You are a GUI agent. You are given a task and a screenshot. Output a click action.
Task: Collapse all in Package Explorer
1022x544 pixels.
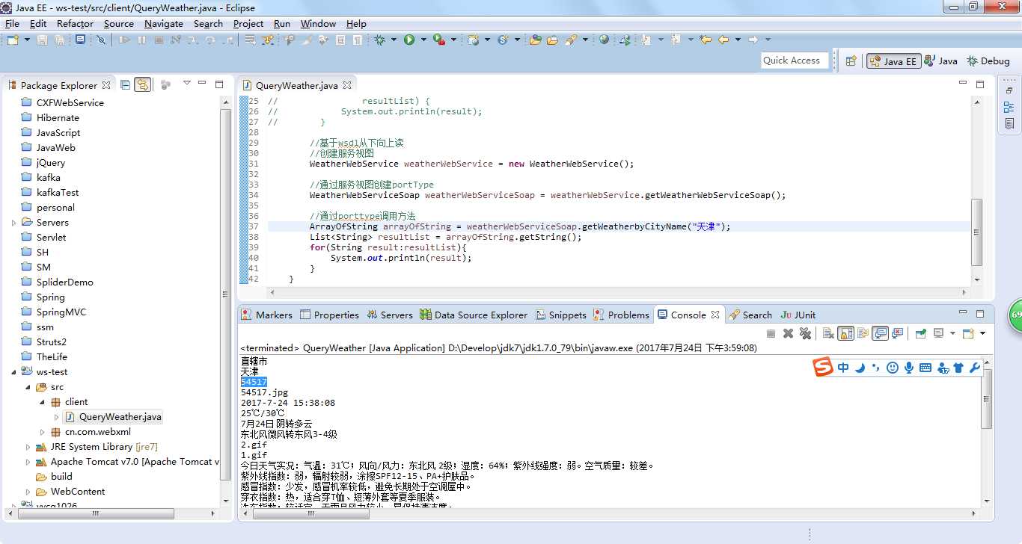[x=125, y=84]
